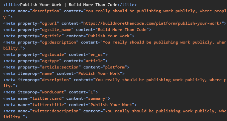Screen dimensions: 227x121
Task: Click "Publish Your Work" in the itemprop name line
Action: coord(99,73)
